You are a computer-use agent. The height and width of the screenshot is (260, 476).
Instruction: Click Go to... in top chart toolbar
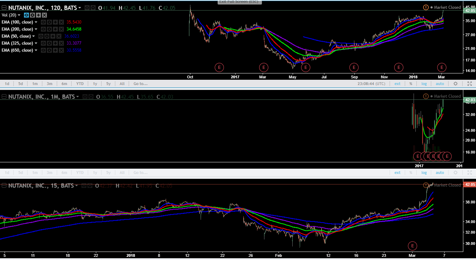click(x=140, y=84)
